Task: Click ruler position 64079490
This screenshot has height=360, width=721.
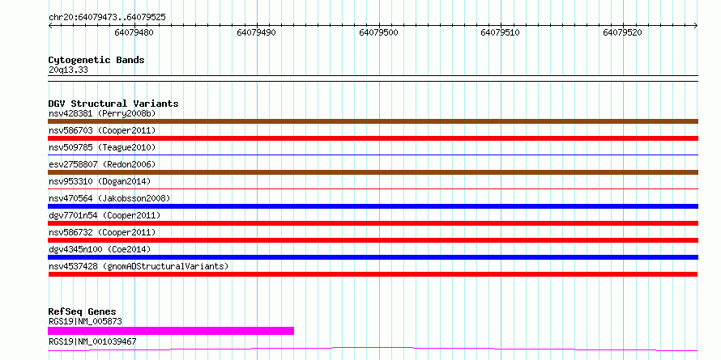Action: (257, 32)
